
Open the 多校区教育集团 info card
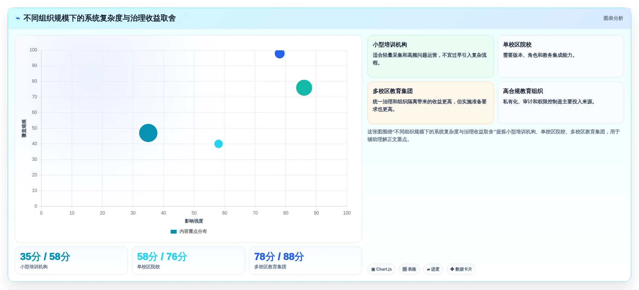(x=430, y=103)
